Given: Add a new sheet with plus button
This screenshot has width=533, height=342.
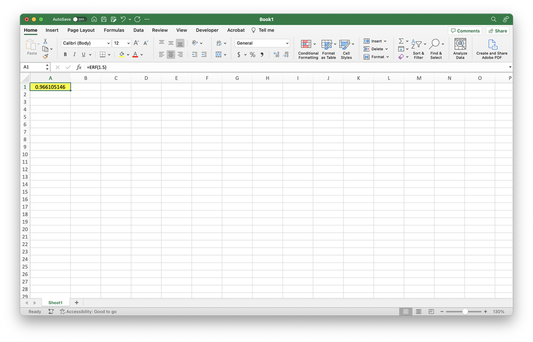Looking at the screenshot, I should click(x=76, y=303).
